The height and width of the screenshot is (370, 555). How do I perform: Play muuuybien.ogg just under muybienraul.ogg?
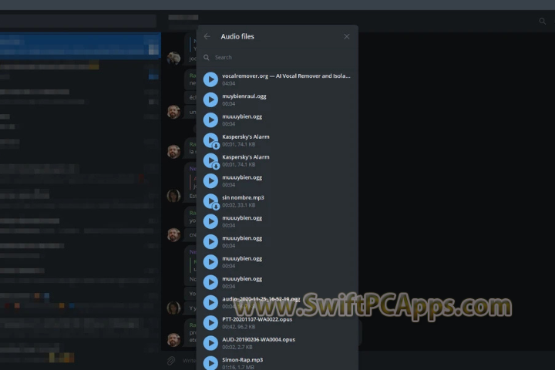coord(210,119)
